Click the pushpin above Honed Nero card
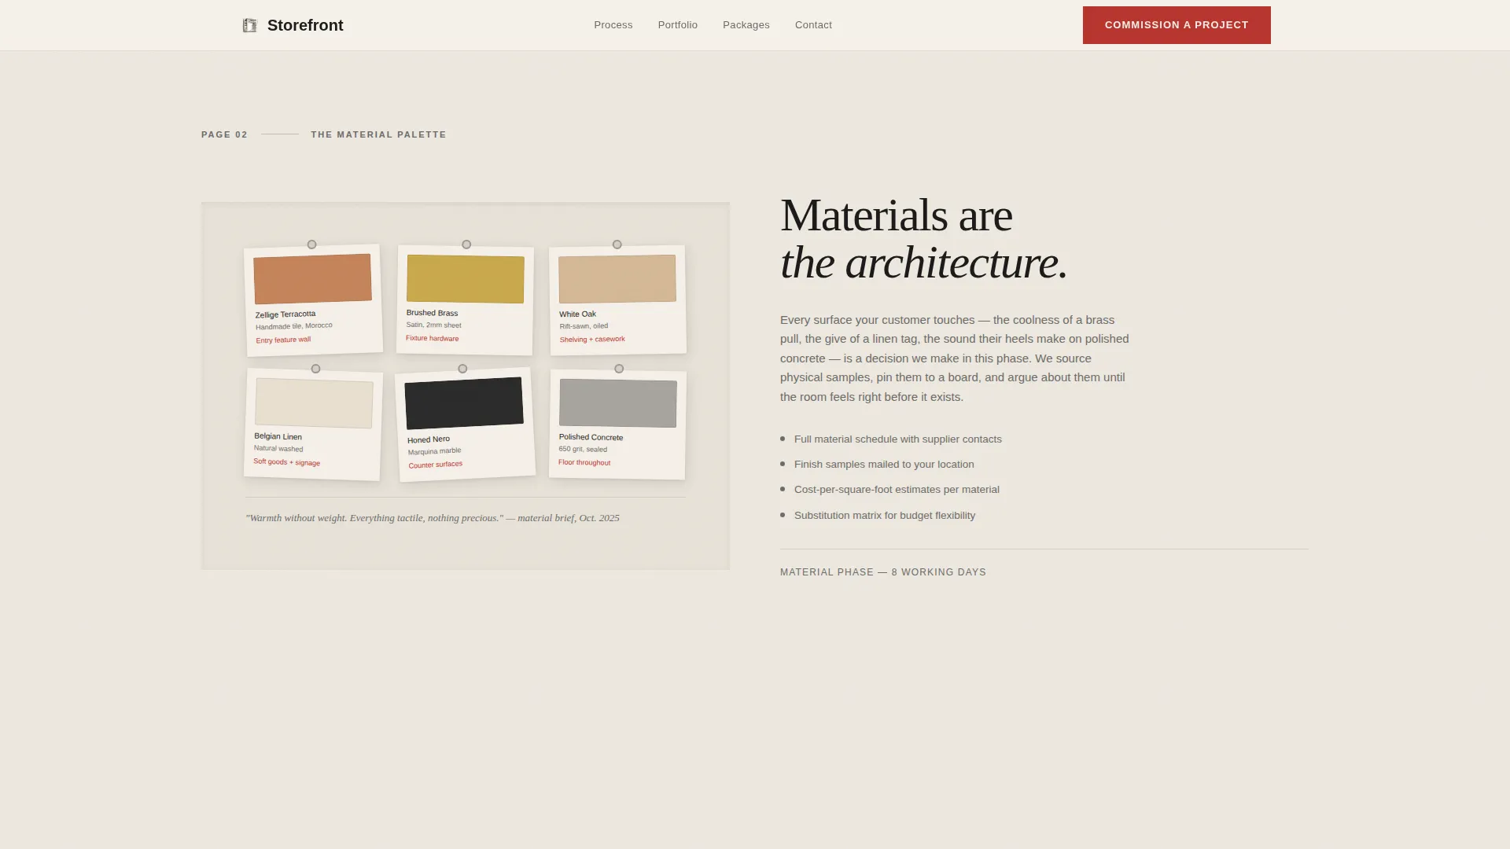Image resolution: width=1510 pixels, height=849 pixels. (x=462, y=369)
